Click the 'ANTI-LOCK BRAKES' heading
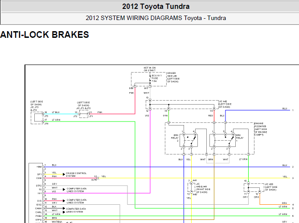This screenshot has width=299, height=223. point(45,35)
